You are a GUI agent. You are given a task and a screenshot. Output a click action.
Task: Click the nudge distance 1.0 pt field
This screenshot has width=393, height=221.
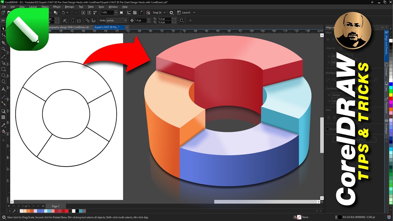coord(140,21)
